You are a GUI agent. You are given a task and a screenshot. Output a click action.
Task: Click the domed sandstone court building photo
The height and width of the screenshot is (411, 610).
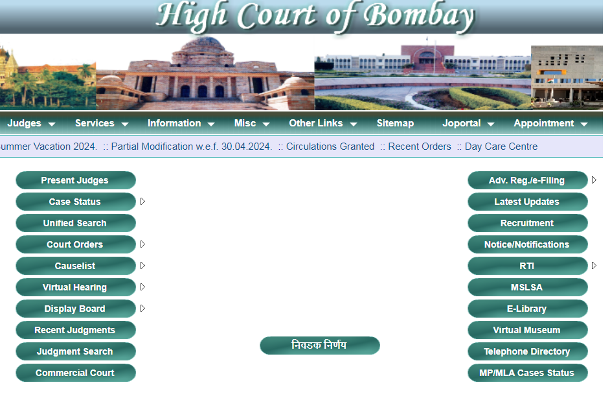[205, 73]
